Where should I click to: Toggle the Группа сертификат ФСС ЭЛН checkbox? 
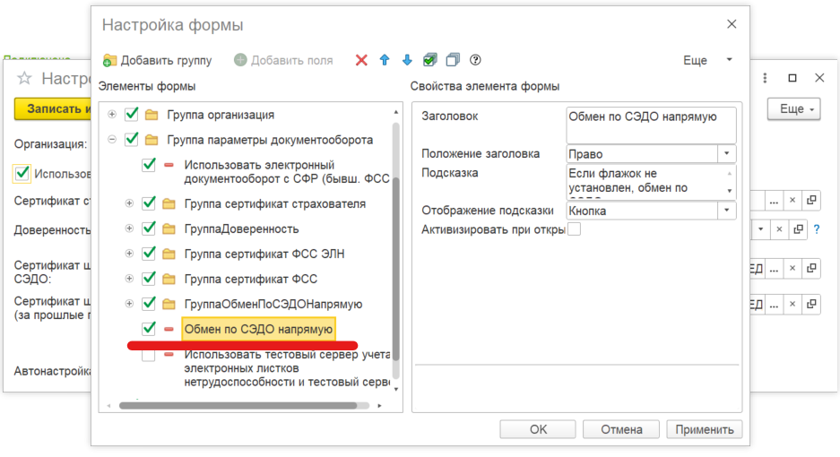pos(149,254)
